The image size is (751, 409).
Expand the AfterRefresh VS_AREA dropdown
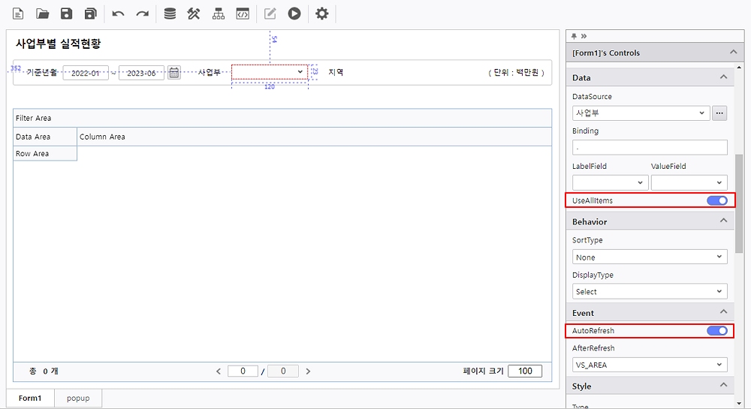[649, 365]
